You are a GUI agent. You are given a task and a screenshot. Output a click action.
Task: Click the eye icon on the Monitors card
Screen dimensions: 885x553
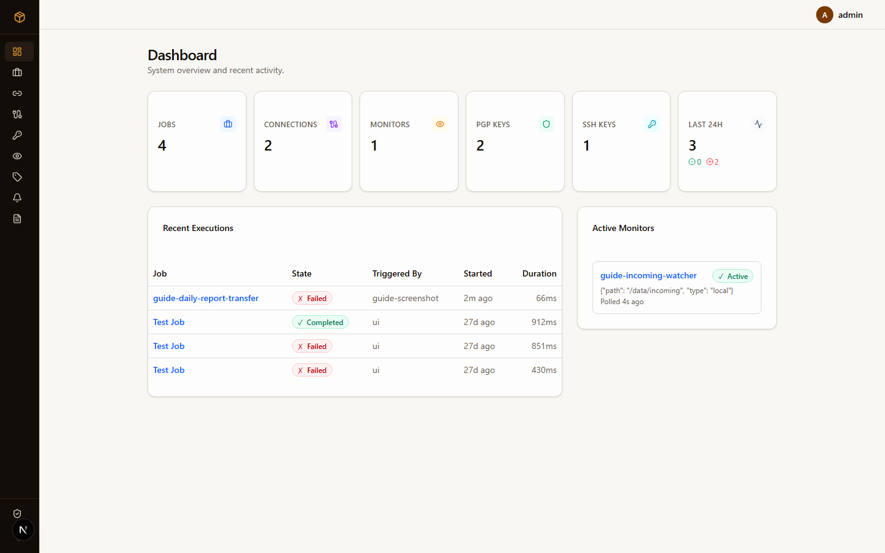tap(440, 124)
